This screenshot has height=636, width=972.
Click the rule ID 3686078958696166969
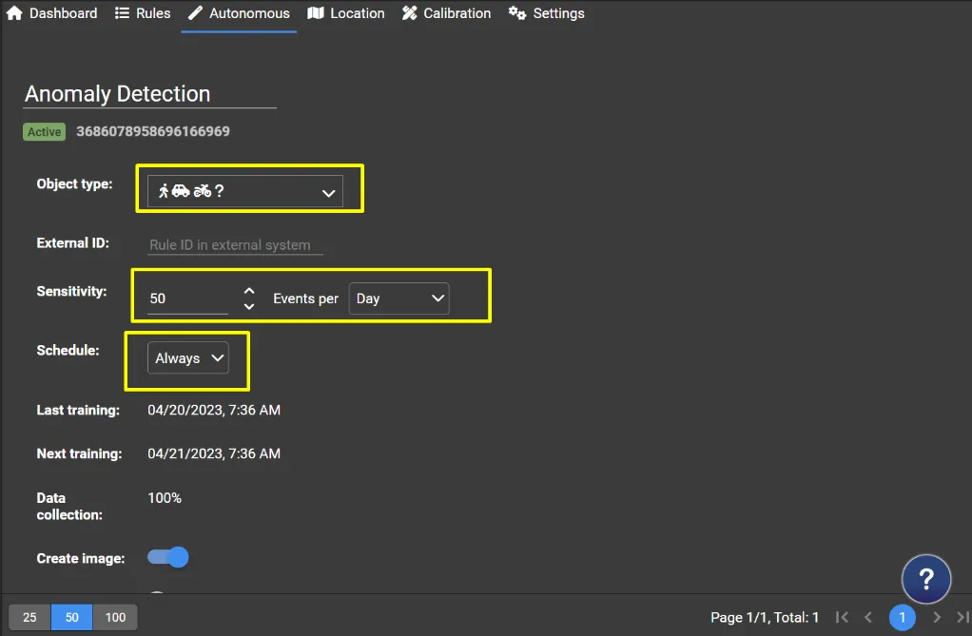pyautogui.click(x=153, y=131)
